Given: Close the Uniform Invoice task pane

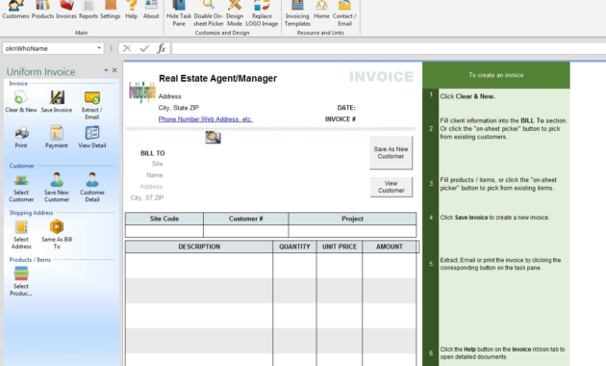Looking at the screenshot, I should [114, 70].
